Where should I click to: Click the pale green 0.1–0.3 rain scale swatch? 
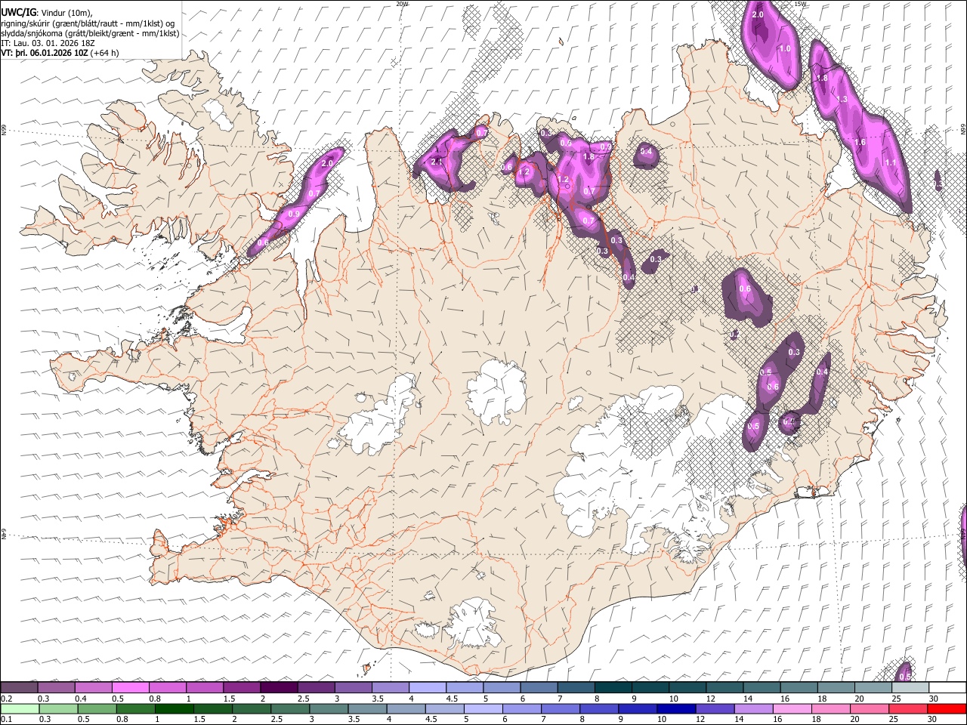[20, 708]
